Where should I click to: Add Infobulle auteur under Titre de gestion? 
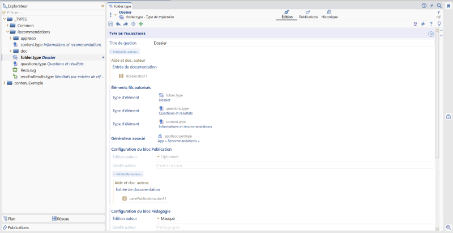pos(125,52)
